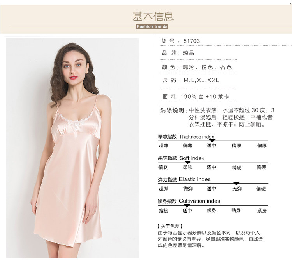
Task: Click the brand name 琼品
Action: click(189, 53)
